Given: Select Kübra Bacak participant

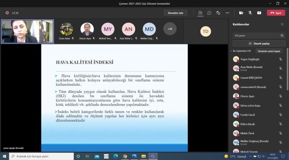Looking at the screenshot, I should click(257, 124).
